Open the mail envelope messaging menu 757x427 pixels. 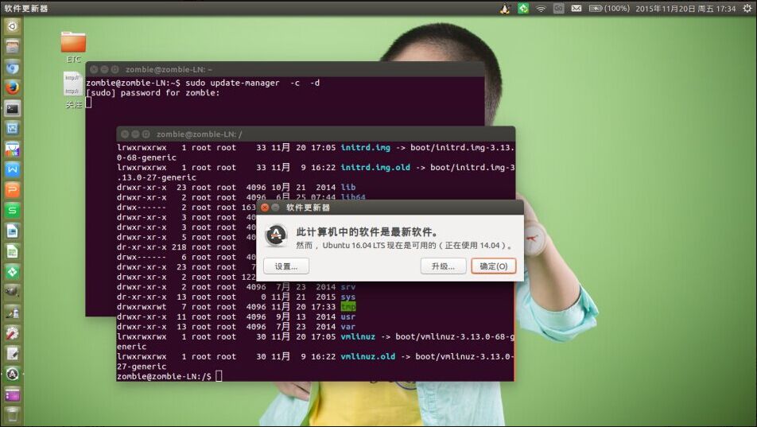(576, 9)
